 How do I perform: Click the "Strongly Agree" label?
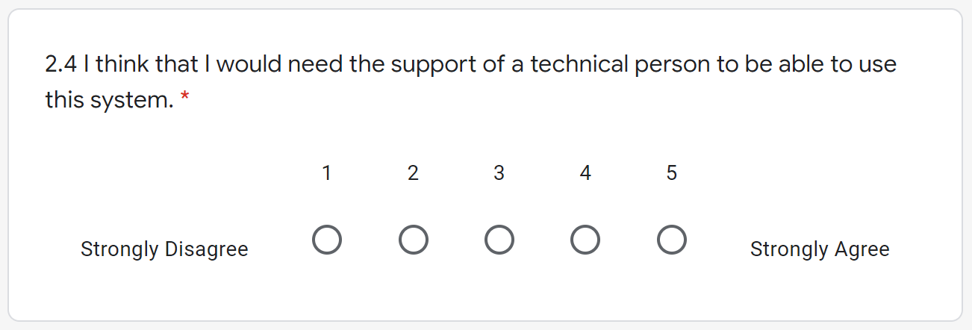tap(819, 249)
